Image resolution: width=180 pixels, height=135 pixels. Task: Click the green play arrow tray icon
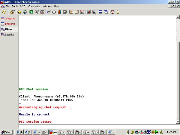(x=157, y=132)
